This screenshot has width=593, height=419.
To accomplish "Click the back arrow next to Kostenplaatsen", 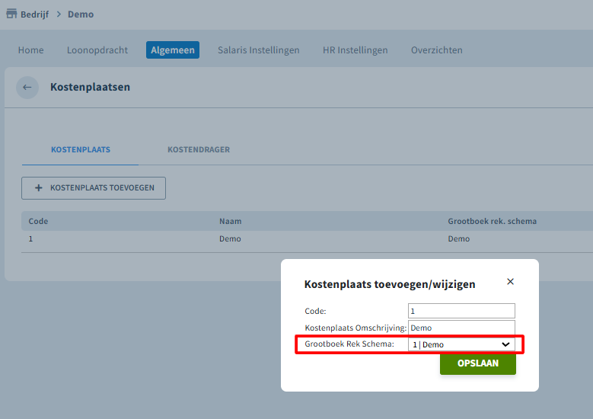I will click(27, 88).
